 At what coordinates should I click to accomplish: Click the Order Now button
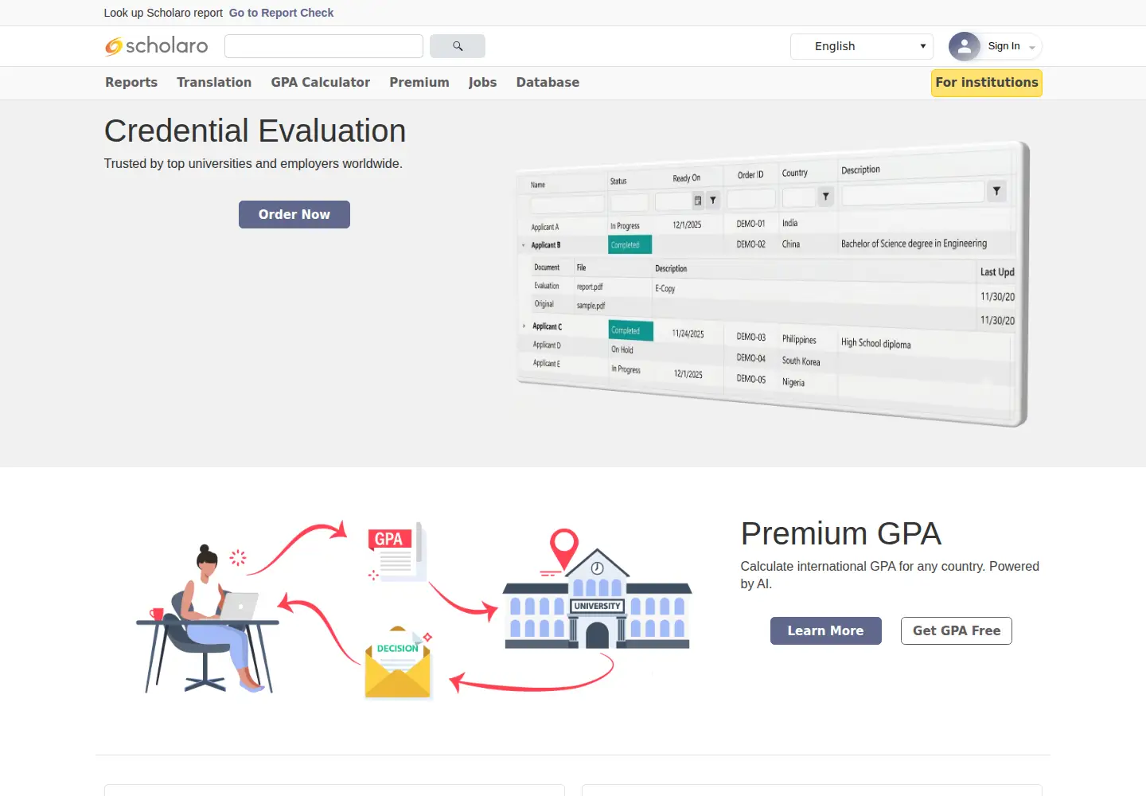point(294,214)
